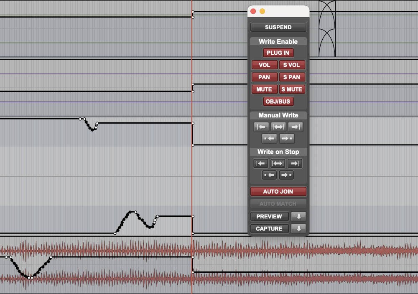The image size is (418, 294).
Task: Toggle S MUTE write enable
Action: (292, 89)
